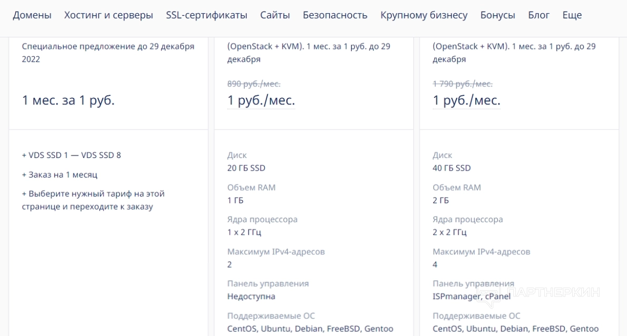Open the Безопасность navigation item
Screen dimensions: 627x336
tap(335, 15)
